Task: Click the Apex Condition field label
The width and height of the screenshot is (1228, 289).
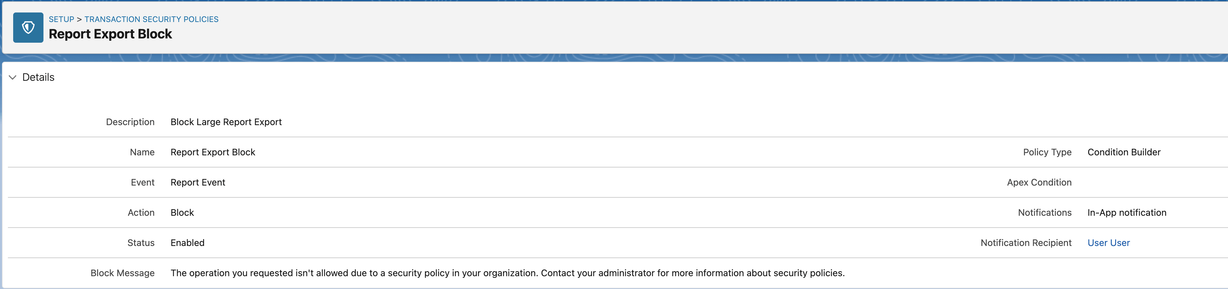Action: pos(1039,183)
